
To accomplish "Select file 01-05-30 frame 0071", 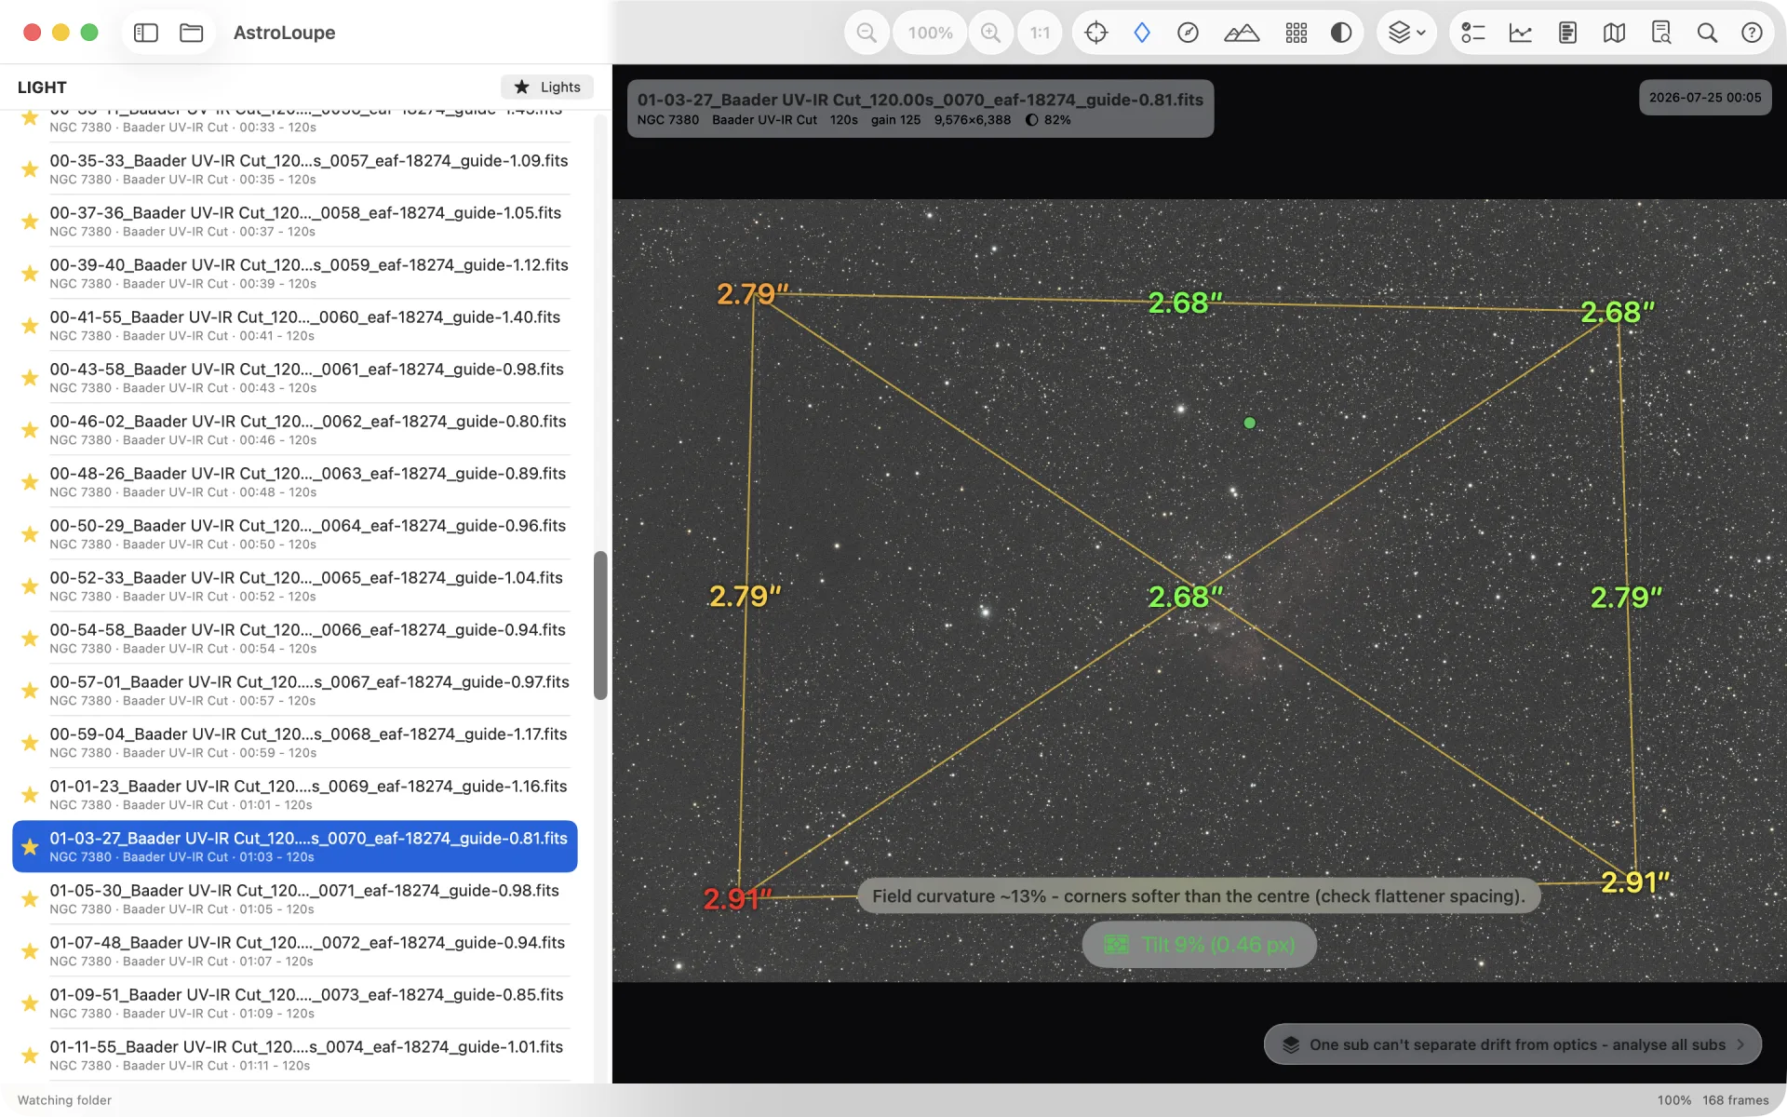I will tap(294, 898).
